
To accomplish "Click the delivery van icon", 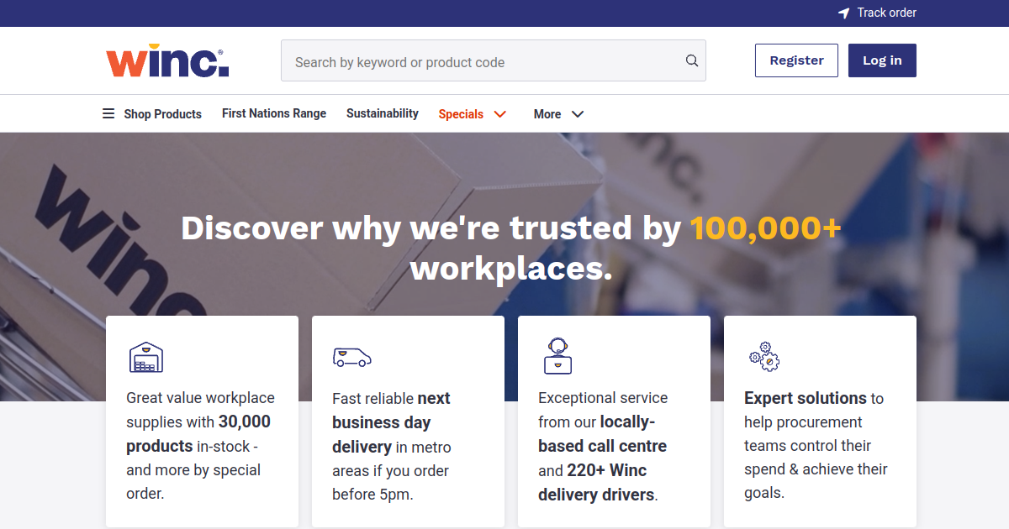I will point(351,357).
